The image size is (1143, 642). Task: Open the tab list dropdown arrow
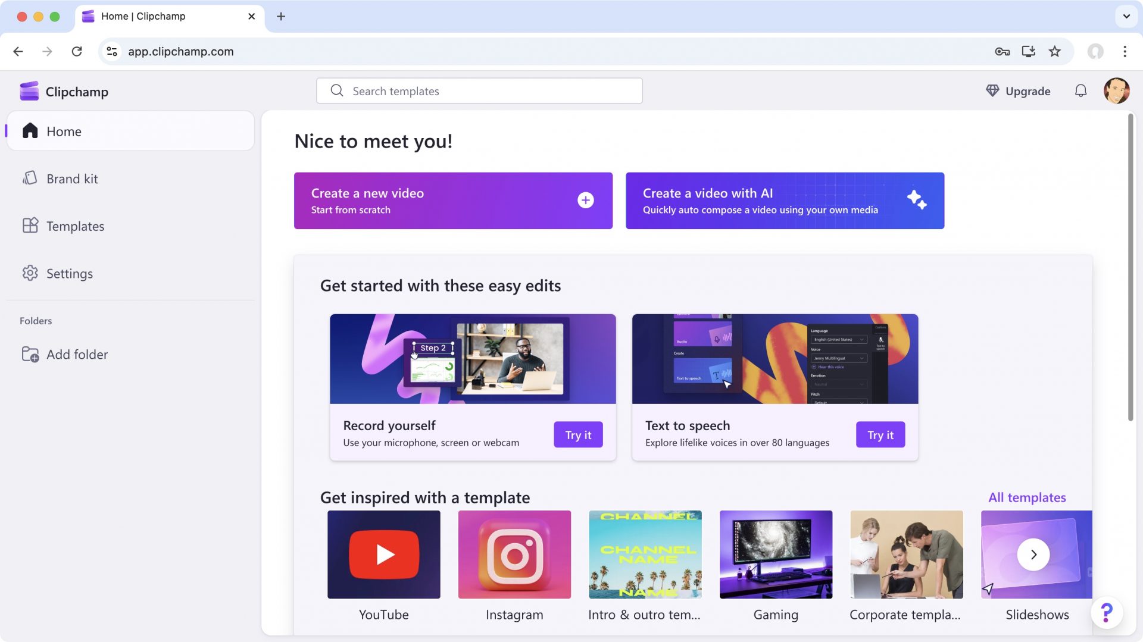1125,17
